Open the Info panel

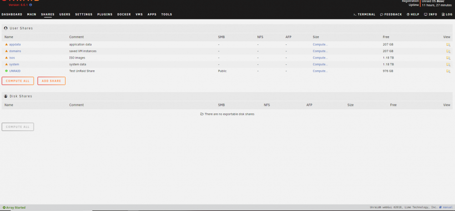click(430, 15)
